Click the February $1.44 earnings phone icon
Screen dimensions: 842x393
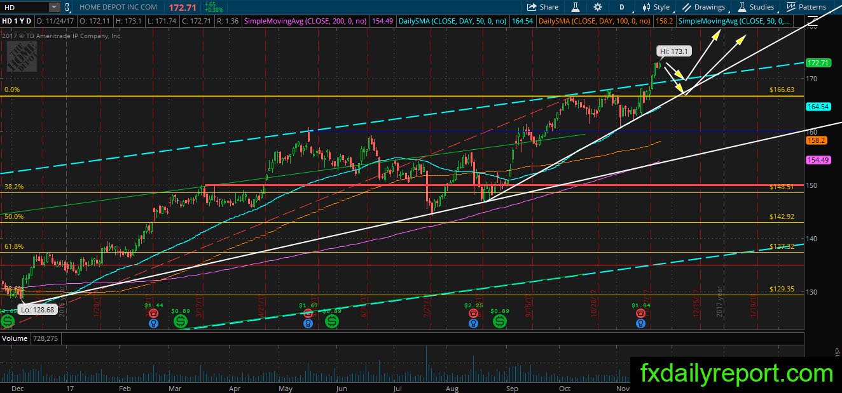pos(153,313)
